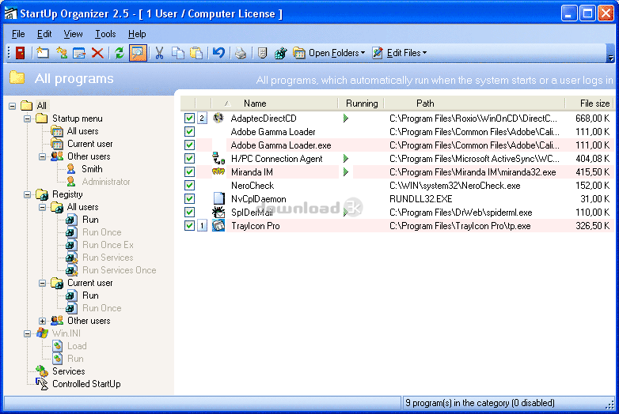Viewport: 619px width, 414px height.
Task: Sort list by File size column
Action: [589, 103]
